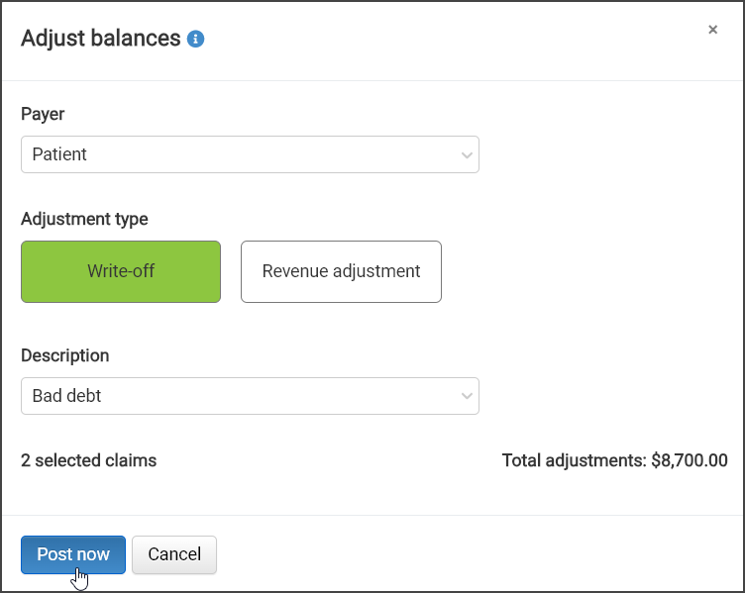Click the Description field label

pos(65,355)
